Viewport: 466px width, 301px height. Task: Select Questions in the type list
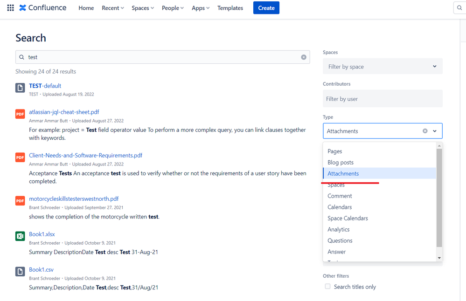click(379, 240)
